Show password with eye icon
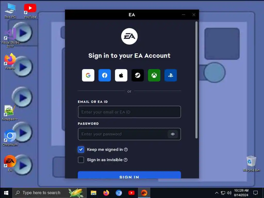The image size is (264, 198). (172, 134)
